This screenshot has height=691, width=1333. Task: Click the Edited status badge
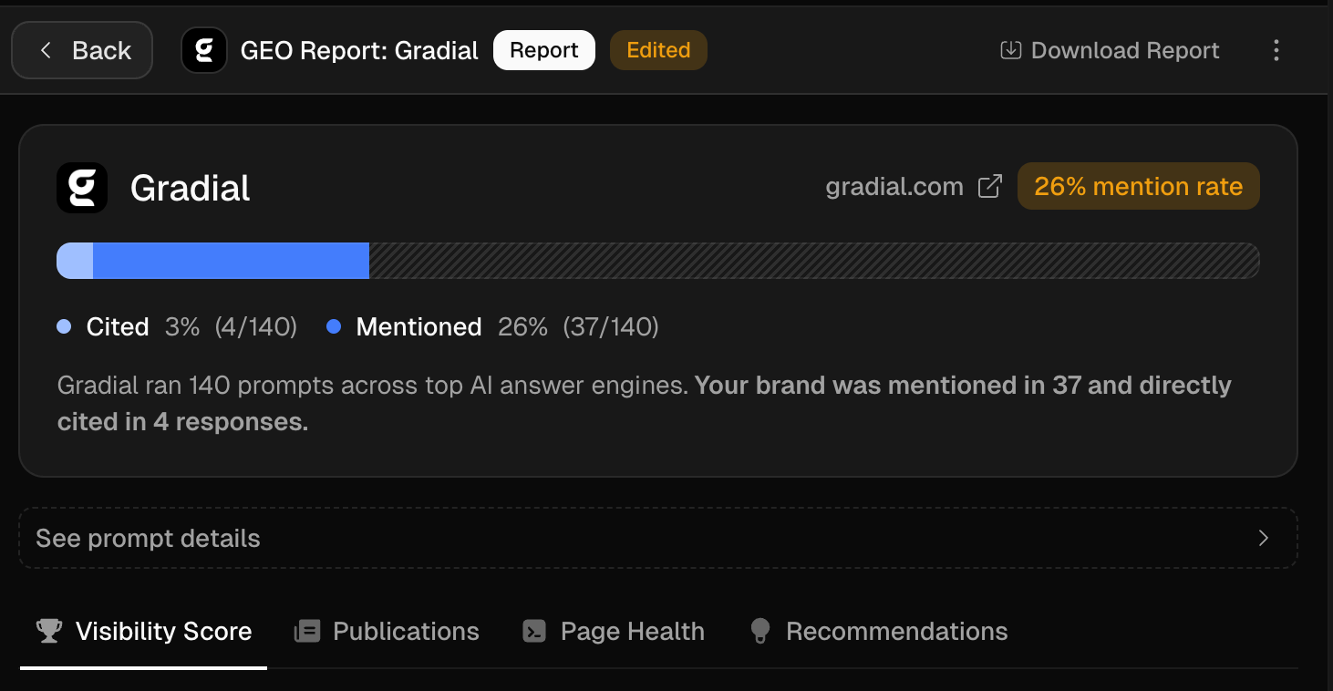tap(658, 50)
